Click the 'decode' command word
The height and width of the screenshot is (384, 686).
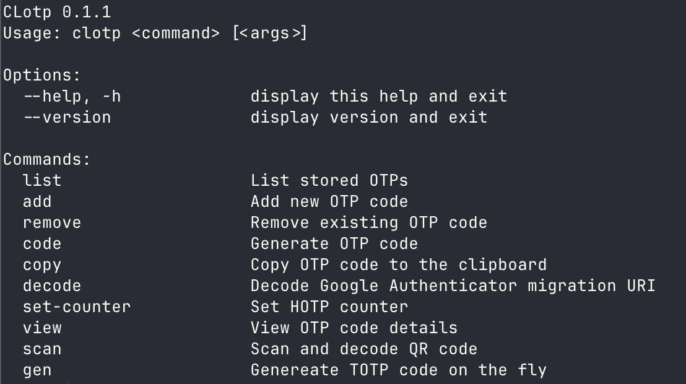tap(52, 286)
